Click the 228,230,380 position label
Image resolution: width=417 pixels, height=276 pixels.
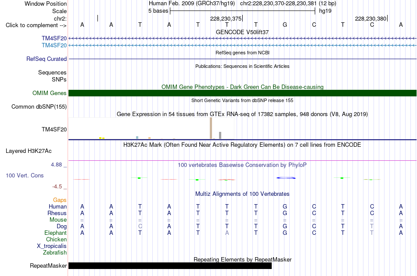tap(370, 18)
